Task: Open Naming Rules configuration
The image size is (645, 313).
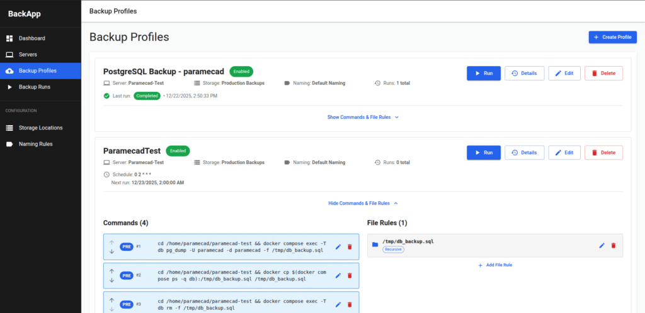Action: (x=35, y=144)
